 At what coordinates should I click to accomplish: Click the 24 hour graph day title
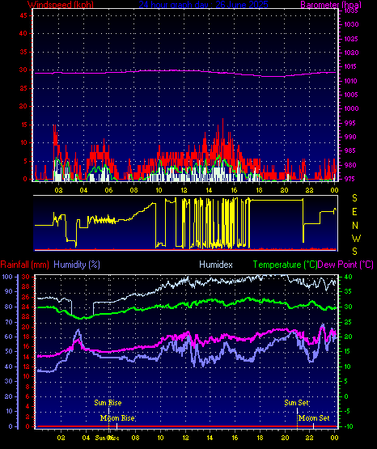(203, 4)
